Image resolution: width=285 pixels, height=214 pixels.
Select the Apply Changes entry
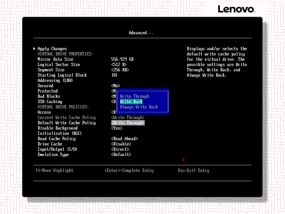[x=52, y=49]
